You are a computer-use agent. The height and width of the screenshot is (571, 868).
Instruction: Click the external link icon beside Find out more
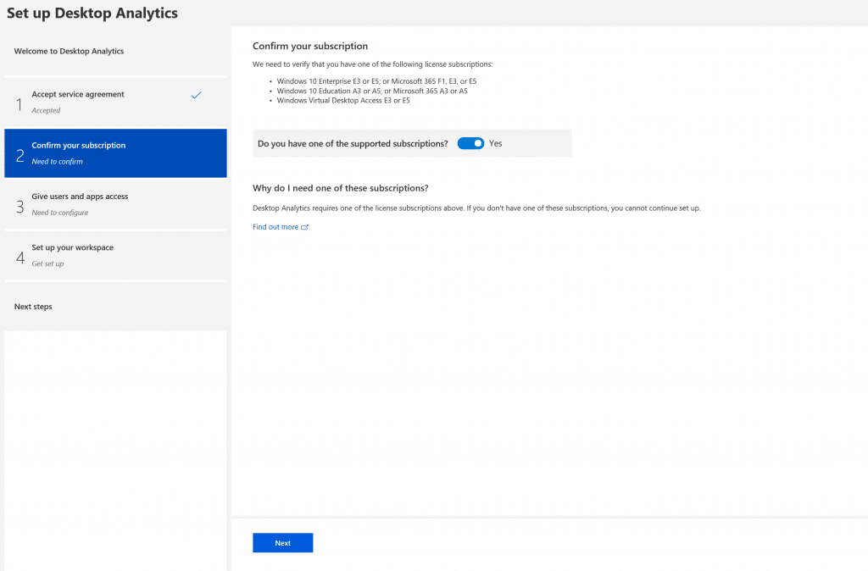303,227
